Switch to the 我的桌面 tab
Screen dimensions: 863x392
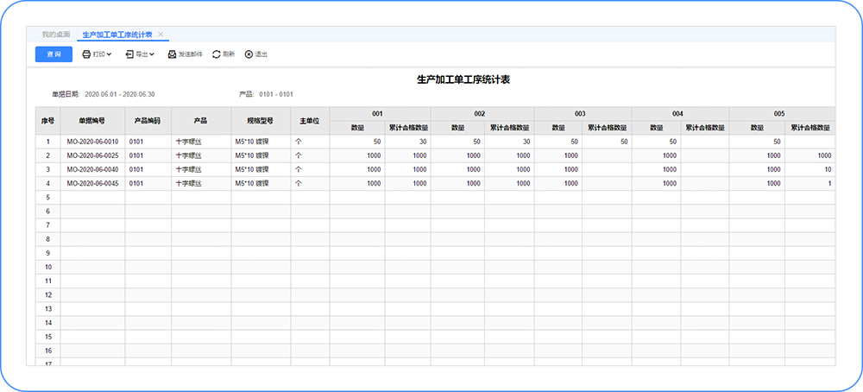[x=56, y=35]
